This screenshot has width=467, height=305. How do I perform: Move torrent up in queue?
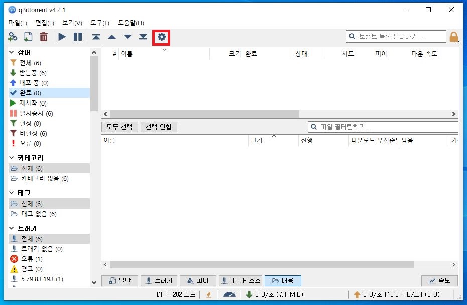[x=112, y=37]
